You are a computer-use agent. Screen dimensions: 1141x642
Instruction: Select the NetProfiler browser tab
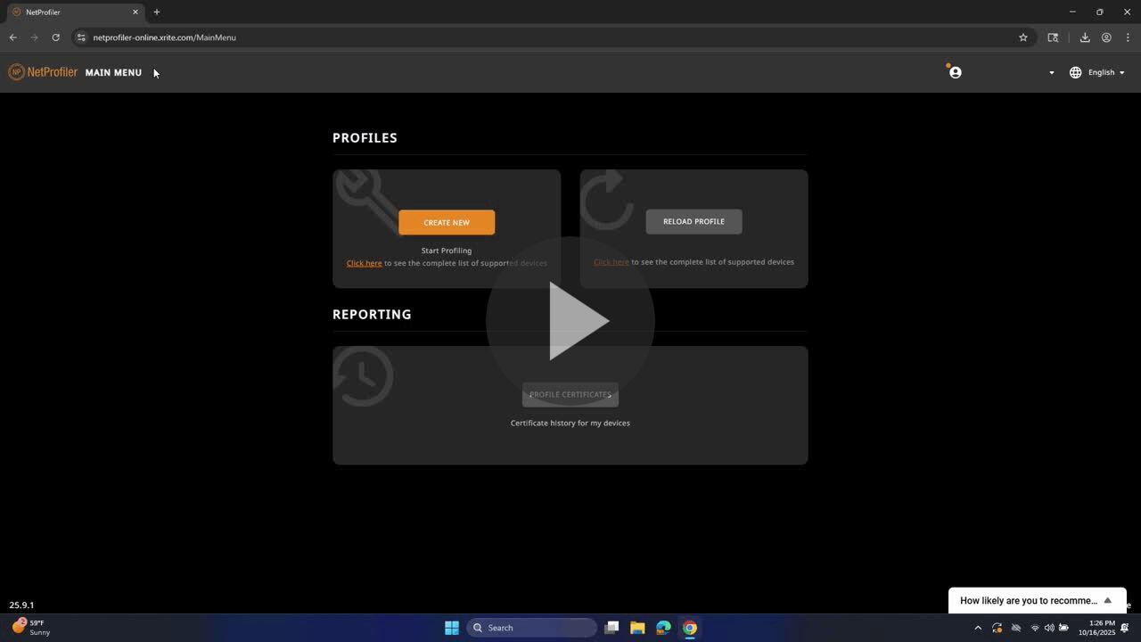pyautogui.click(x=75, y=12)
